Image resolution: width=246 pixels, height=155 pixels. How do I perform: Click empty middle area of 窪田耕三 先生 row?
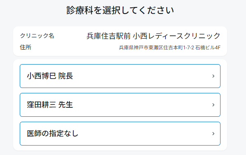click(141, 105)
